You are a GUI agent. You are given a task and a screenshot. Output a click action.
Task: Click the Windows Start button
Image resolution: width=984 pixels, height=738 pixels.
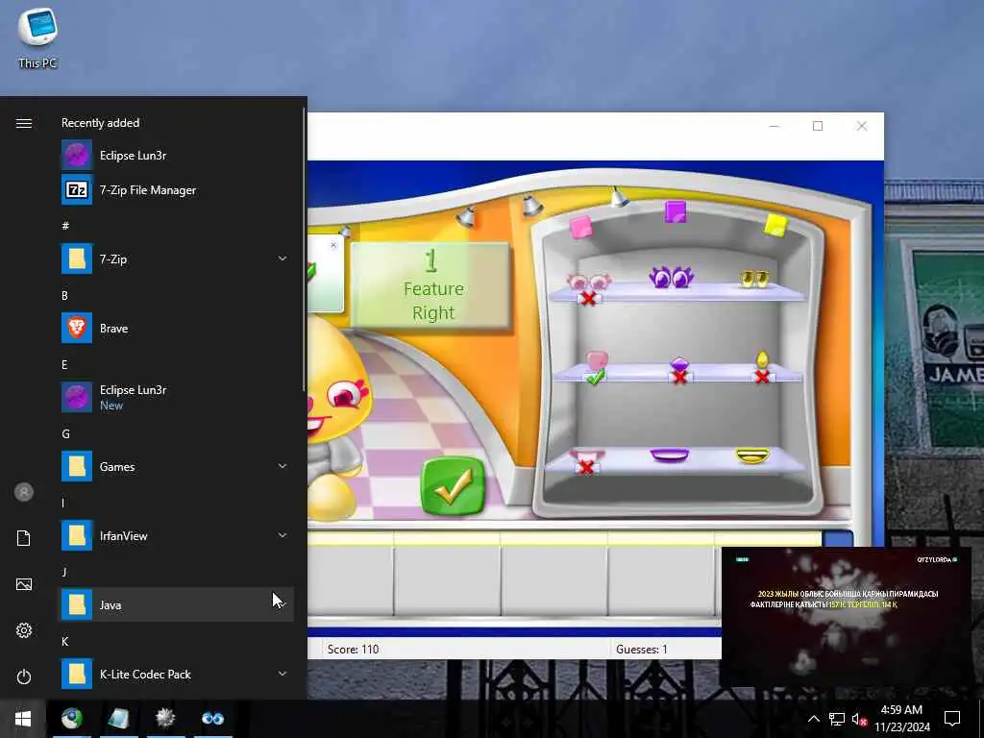click(x=23, y=719)
